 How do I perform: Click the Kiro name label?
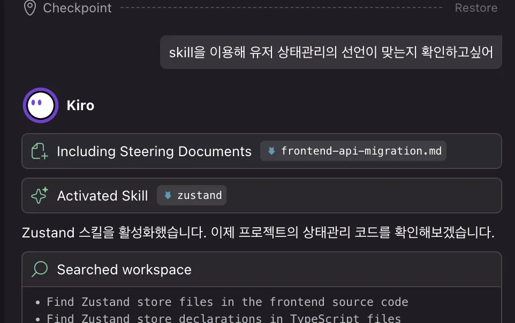(x=80, y=105)
